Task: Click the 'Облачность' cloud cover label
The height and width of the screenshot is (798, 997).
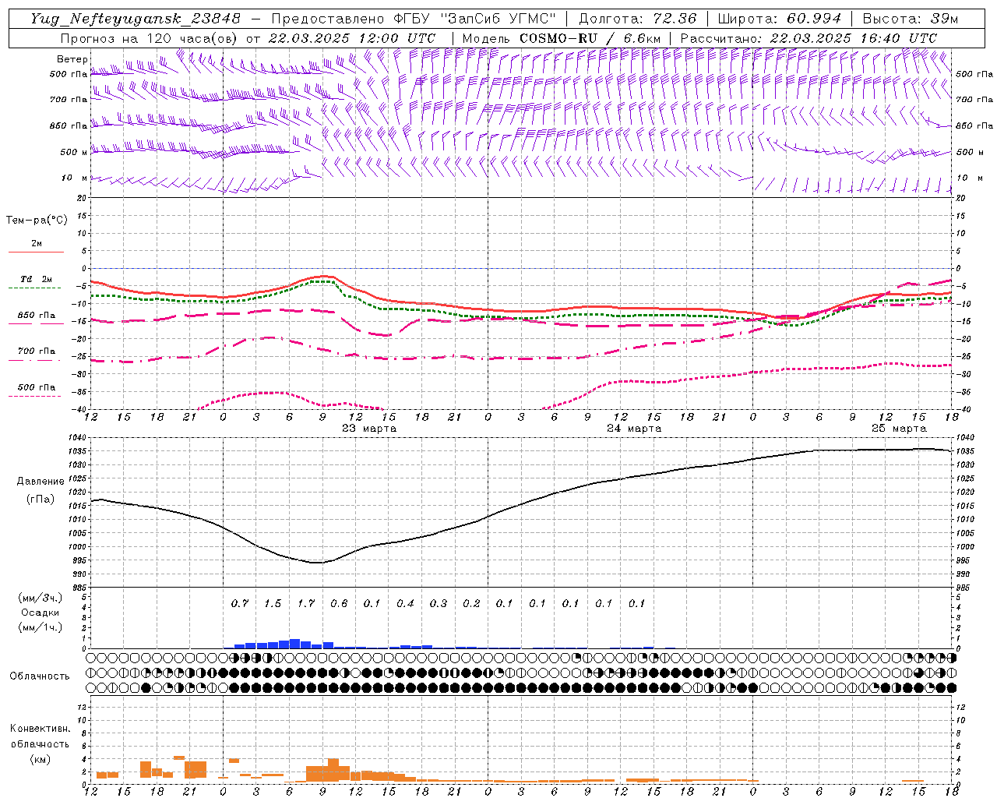Action: 40,676
